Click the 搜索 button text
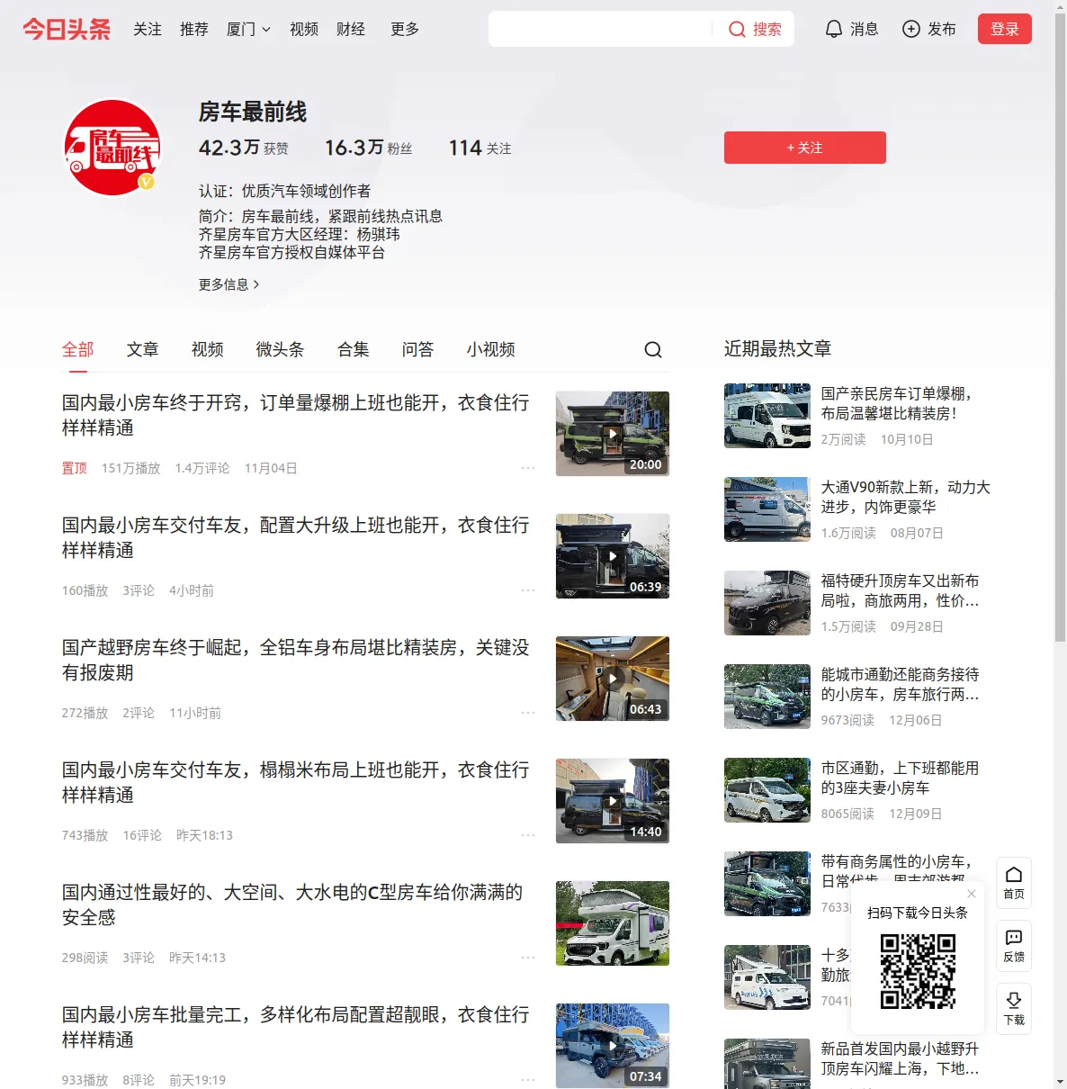 click(767, 30)
